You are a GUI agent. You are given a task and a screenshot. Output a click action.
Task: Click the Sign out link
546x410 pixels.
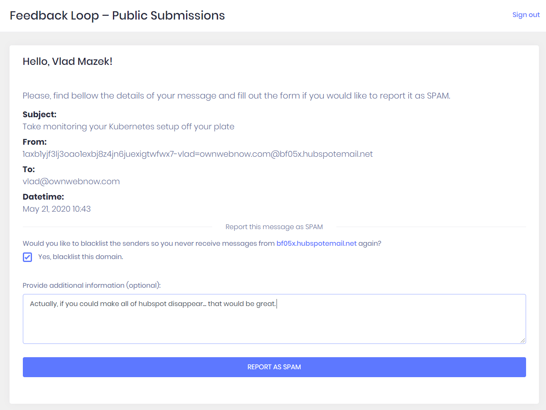[526, 15]
